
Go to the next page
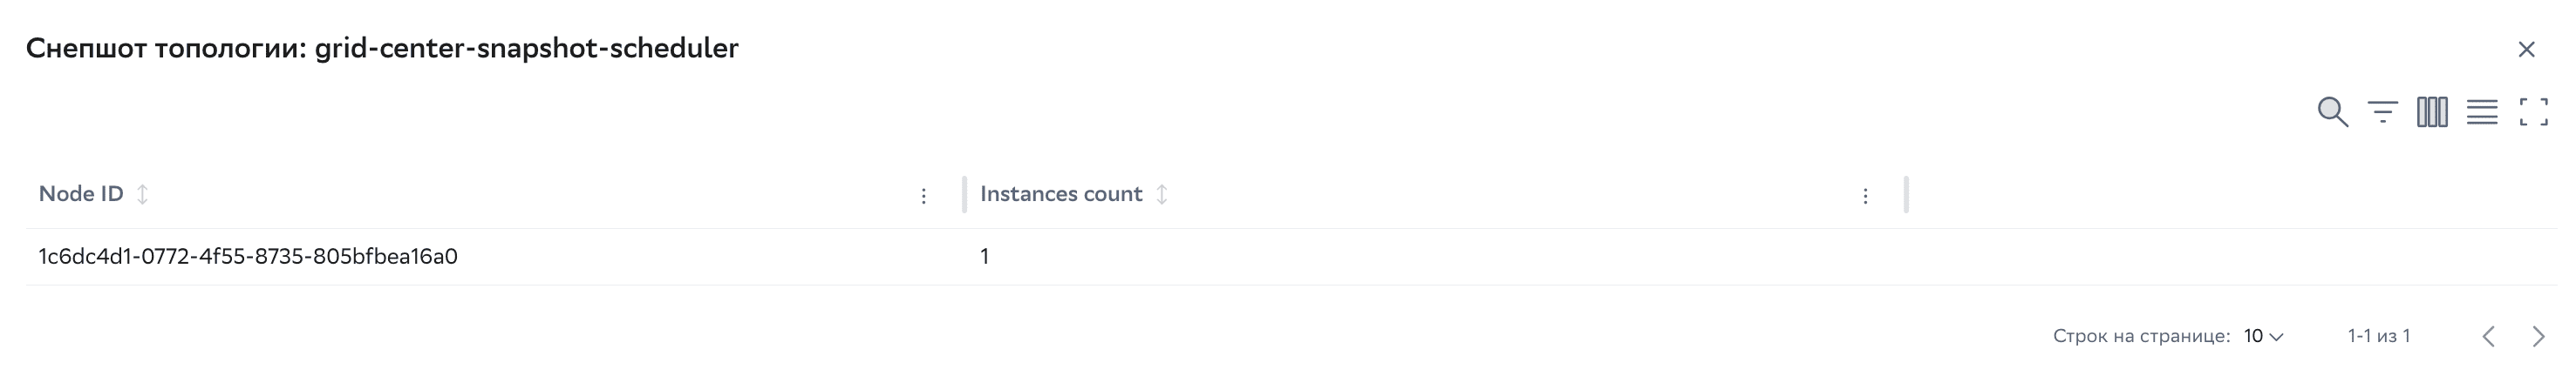tap(2538, 336)
